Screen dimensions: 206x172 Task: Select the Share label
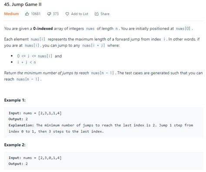[x=105, y=14]
